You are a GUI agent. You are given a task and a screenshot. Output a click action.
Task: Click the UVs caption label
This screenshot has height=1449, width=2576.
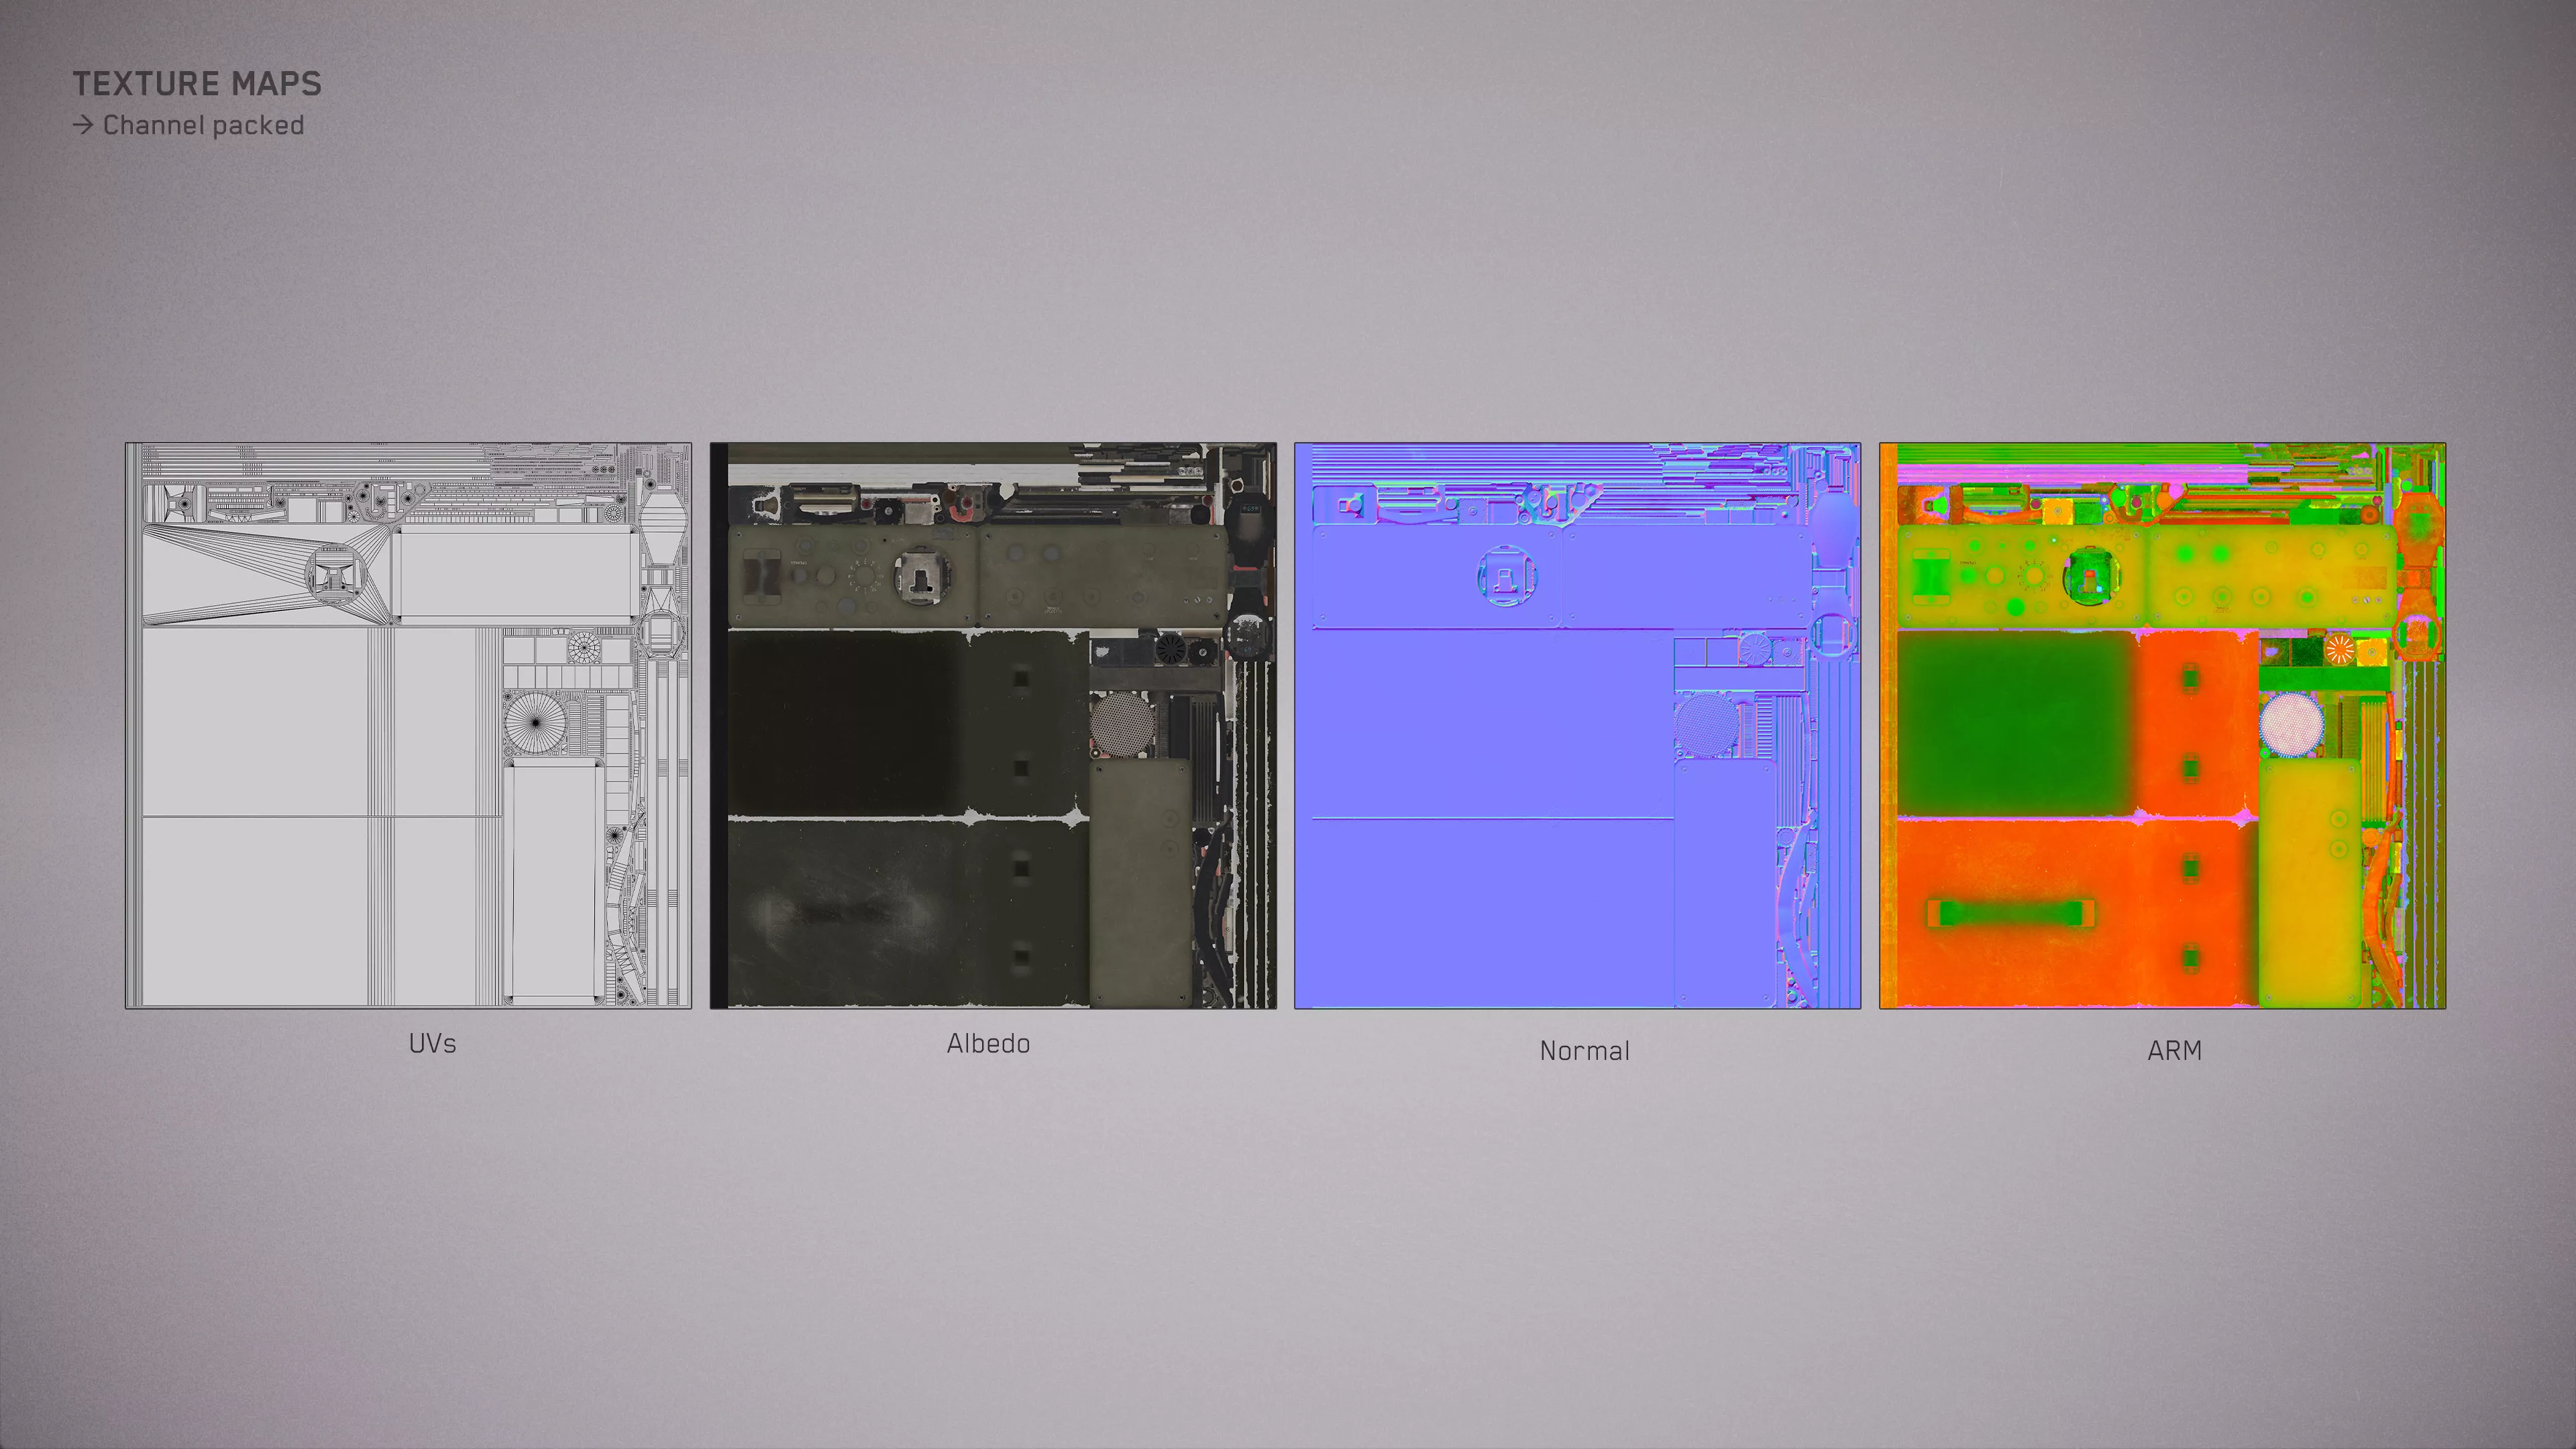tap(432, 1043)
